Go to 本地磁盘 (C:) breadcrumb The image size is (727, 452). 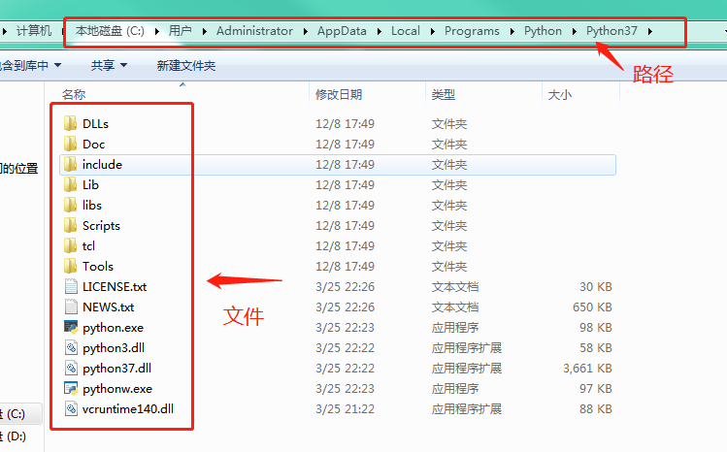pyautogui.click(x=110, y=31)
